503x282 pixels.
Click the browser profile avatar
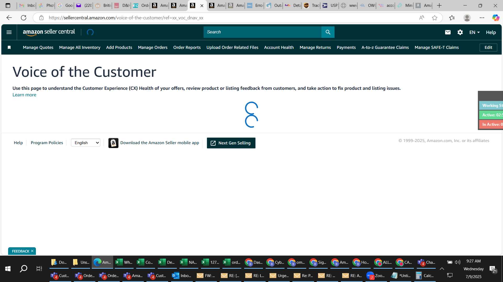(x=467, y=18)
